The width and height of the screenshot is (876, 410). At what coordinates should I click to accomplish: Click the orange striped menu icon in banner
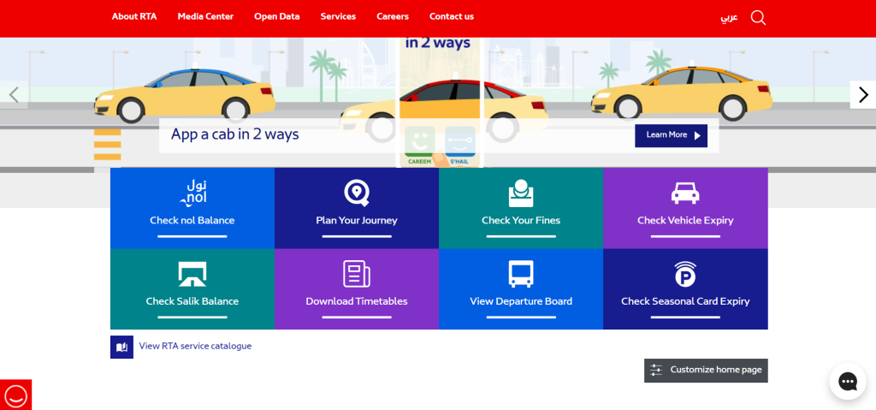(x=107, y=145)
